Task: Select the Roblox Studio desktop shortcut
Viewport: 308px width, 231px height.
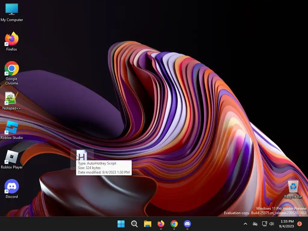Action: [12, 130]
